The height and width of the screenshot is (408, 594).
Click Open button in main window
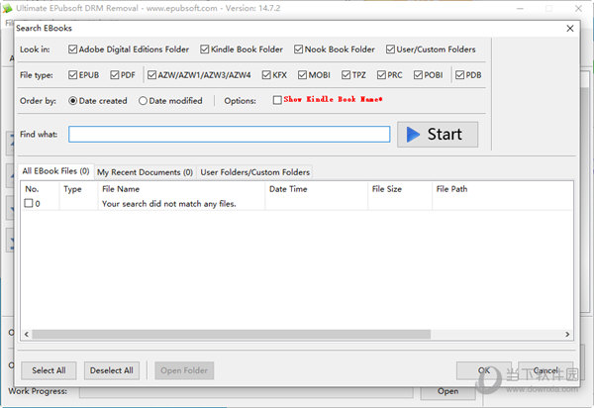447,391
